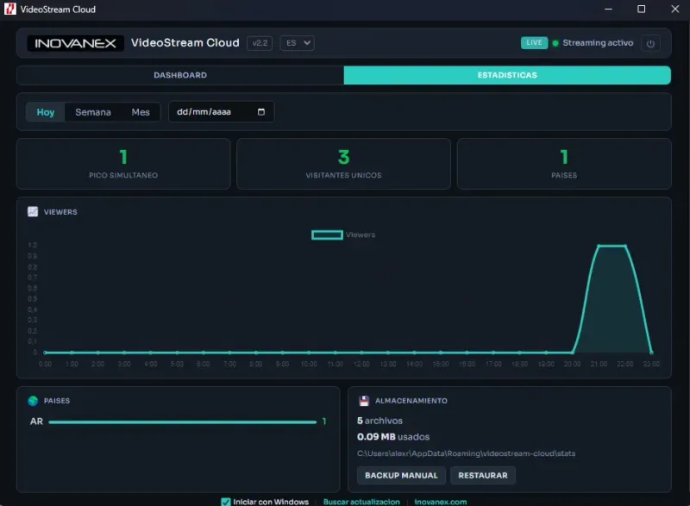The height and width of the screenshot is (506, 690).
Task: Click the 'VideoStream Cloud' header title
Action: click(185, 42)
